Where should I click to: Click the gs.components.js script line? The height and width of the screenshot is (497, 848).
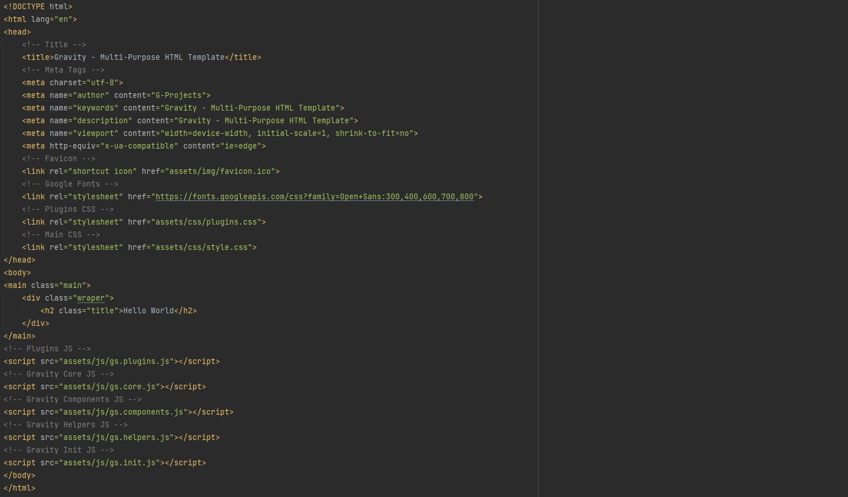point(119,412)
